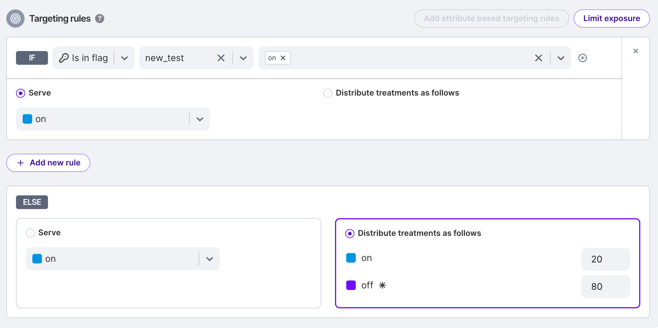658x332 pixels.
Task: Click the Targeting rules target icon
Action: pyautogui.click(x=15, y=19)
